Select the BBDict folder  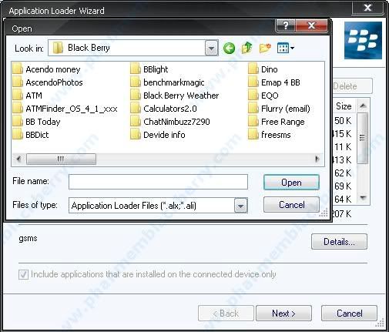pos(31,135)
